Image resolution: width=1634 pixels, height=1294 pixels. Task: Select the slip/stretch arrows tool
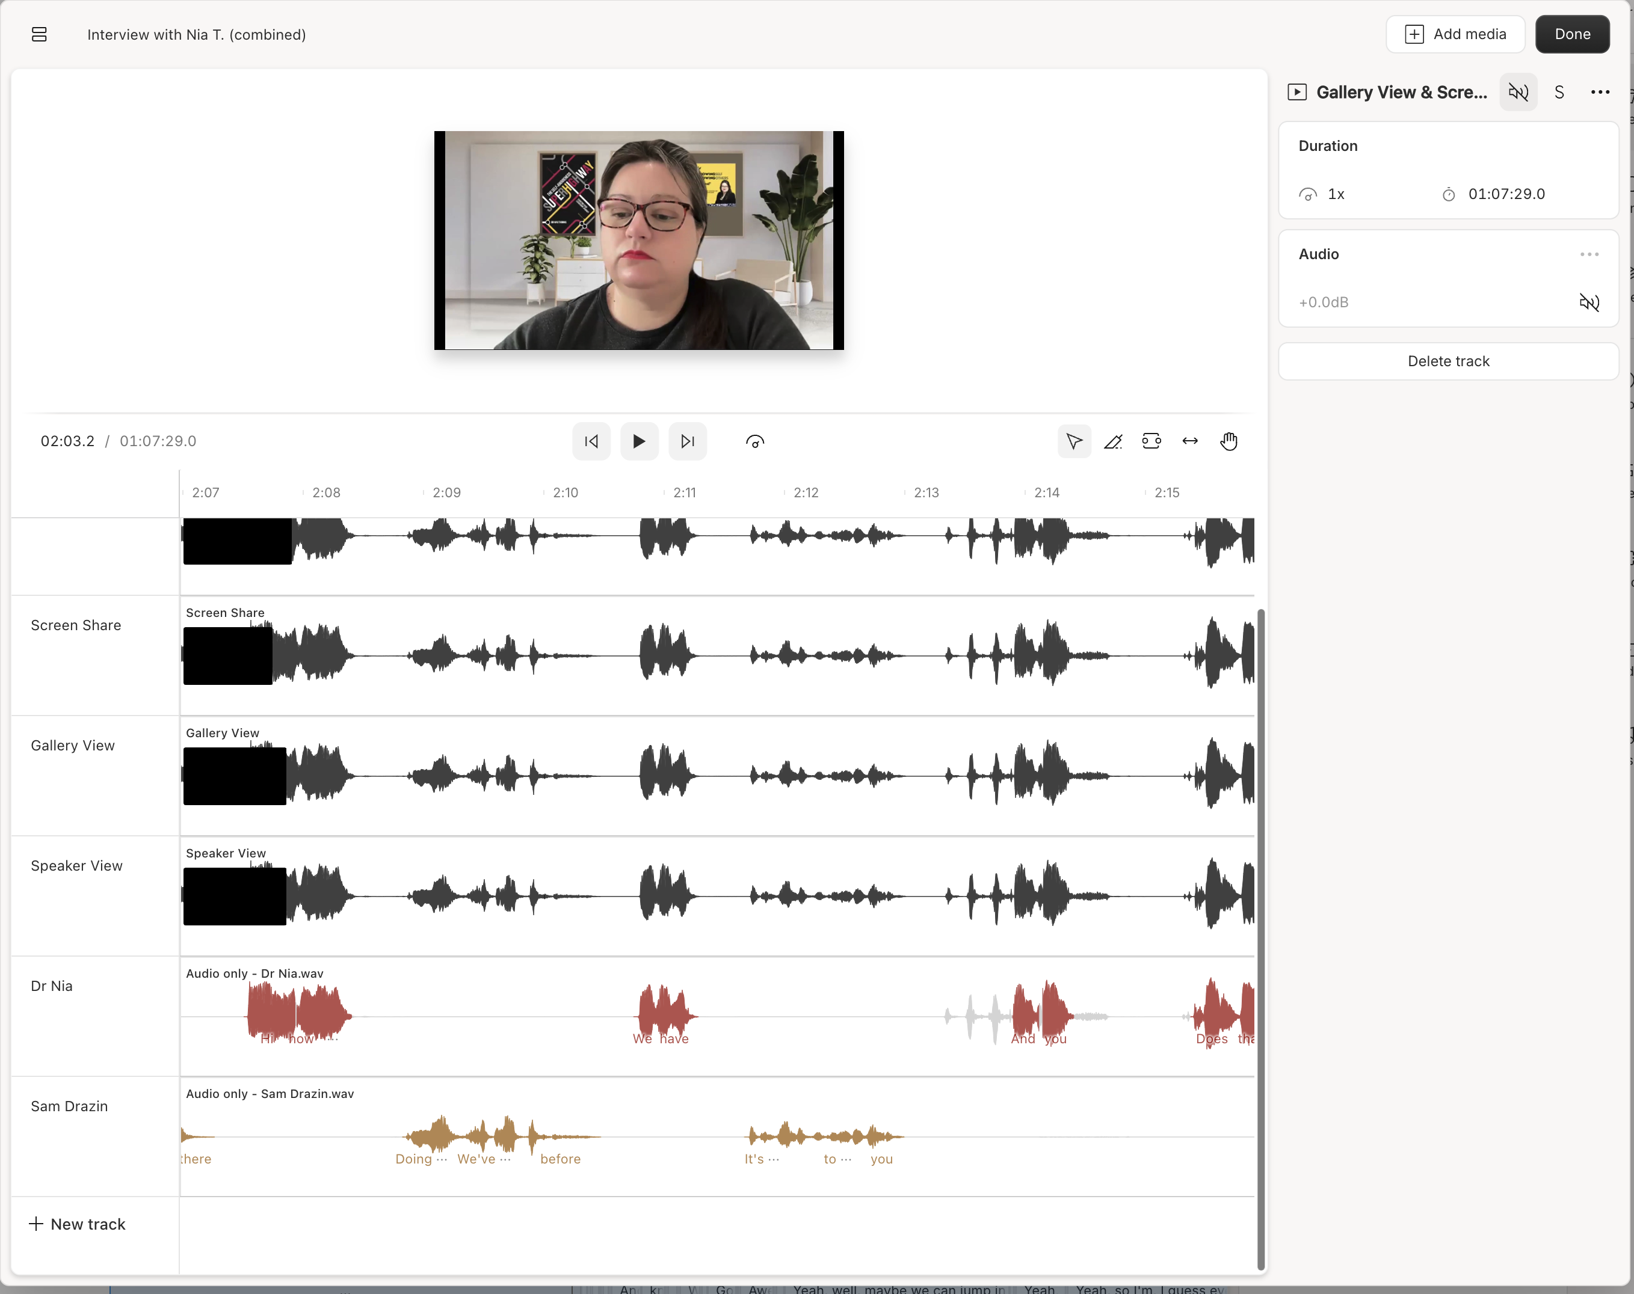[x=1190, y=441]
